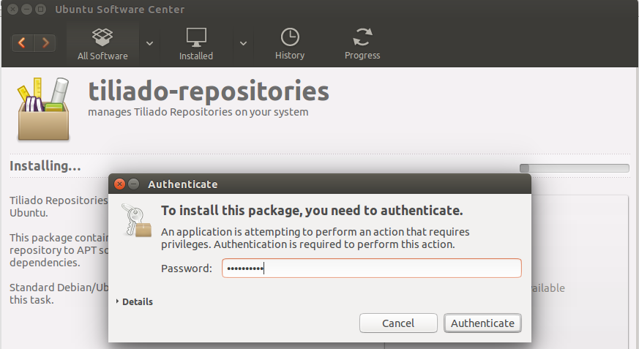
Task: Click the 'Installing...' status text
Action: [x=45, y=166]
